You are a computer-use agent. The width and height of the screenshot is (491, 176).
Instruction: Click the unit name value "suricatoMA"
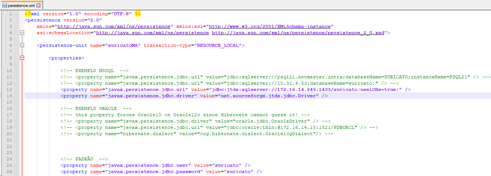[x=123, y=45]
